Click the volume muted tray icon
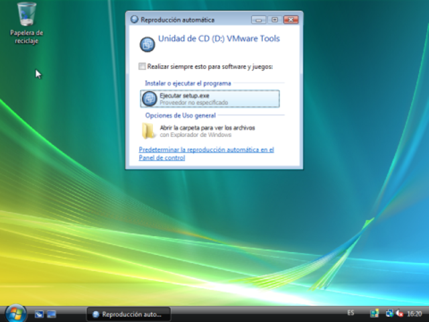Viewport: 429px width, 322px height. (x=400, y=313)
